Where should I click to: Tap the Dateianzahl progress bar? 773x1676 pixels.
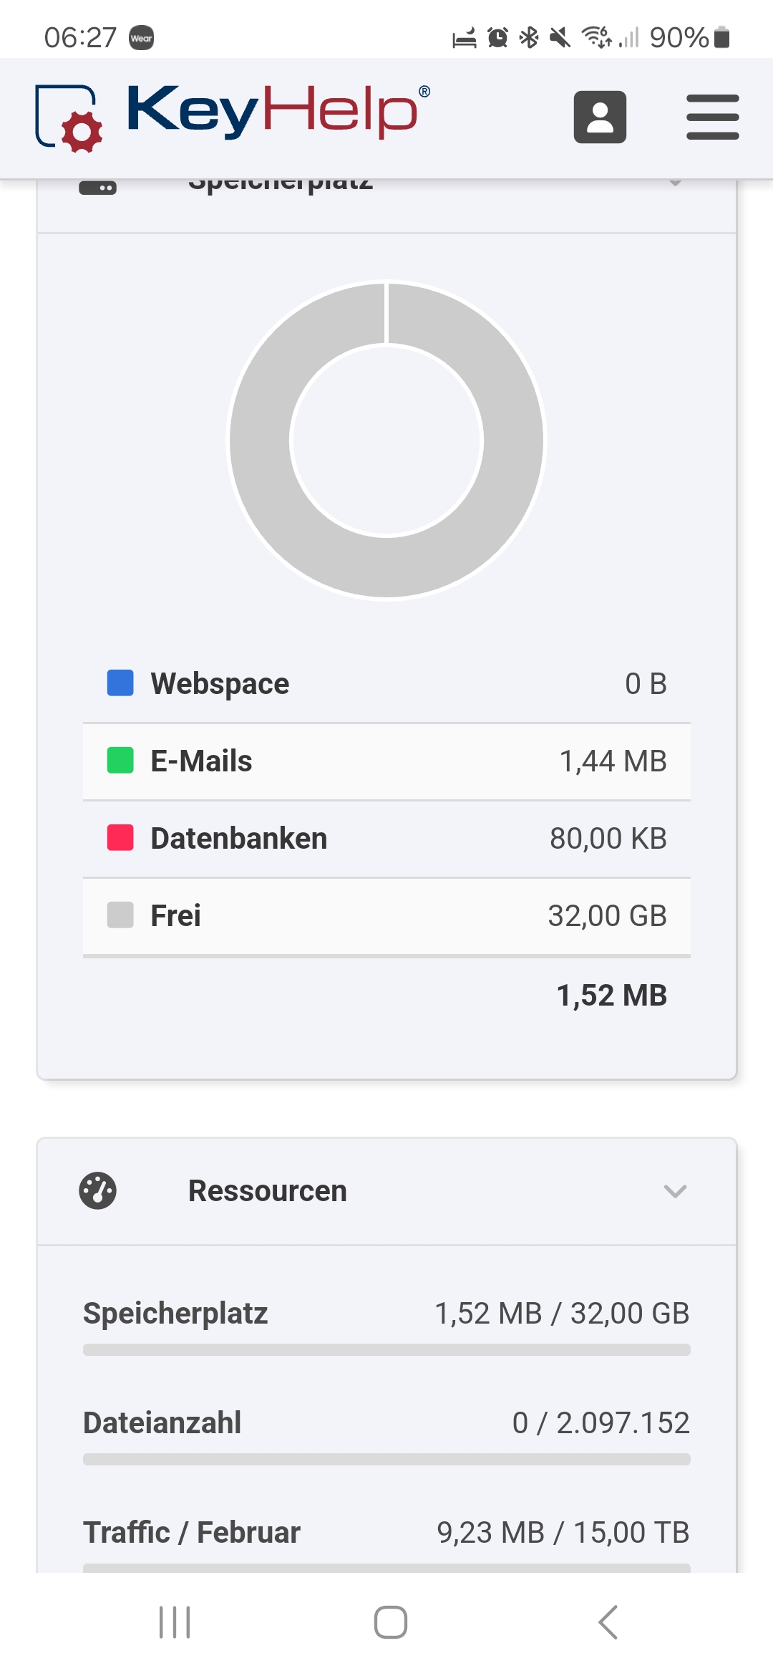click(x=386, y=1460)
